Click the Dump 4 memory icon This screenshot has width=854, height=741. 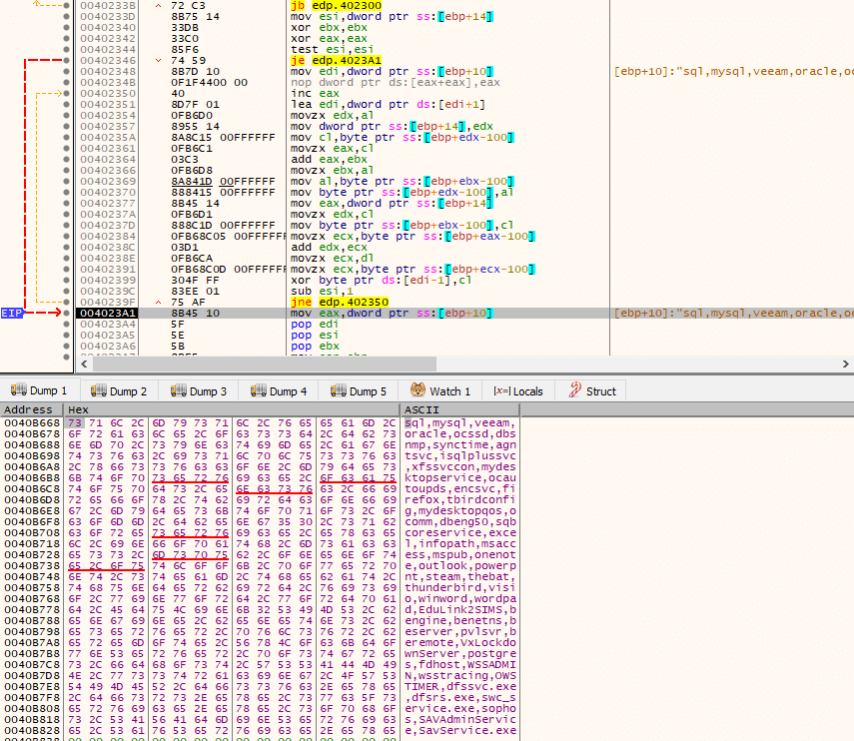point(259,389)
